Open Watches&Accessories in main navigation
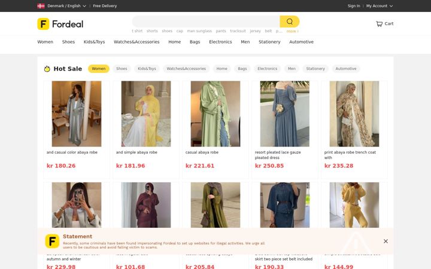 pyautogui.click(x=136, y=42)
